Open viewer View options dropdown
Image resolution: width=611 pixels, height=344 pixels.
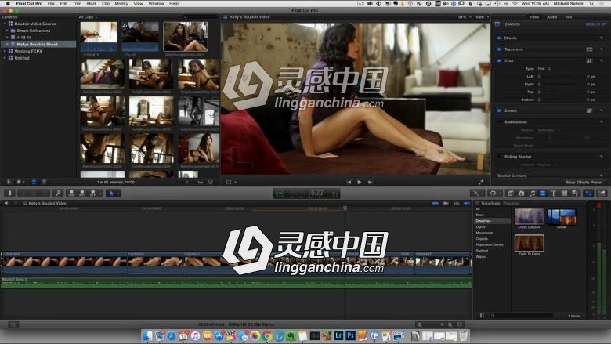(x=482, y=17)
